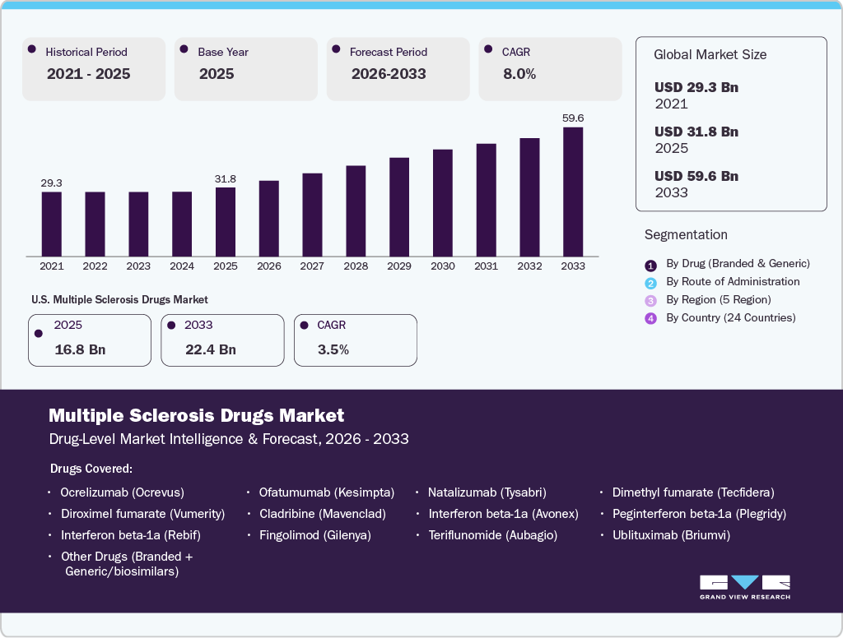Click By Country (24 Countries) text
Viewport: 843px width, 638px height.
(731, 318)
